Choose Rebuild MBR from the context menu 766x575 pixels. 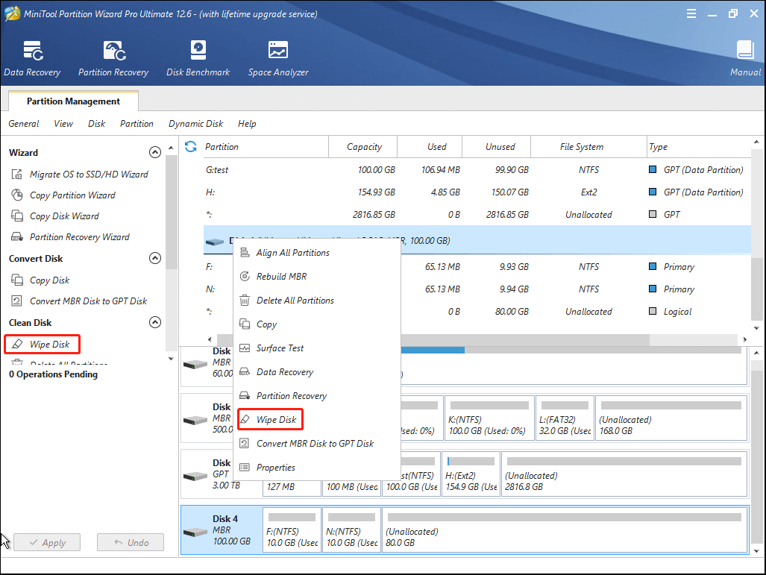[x=316, y=277]
